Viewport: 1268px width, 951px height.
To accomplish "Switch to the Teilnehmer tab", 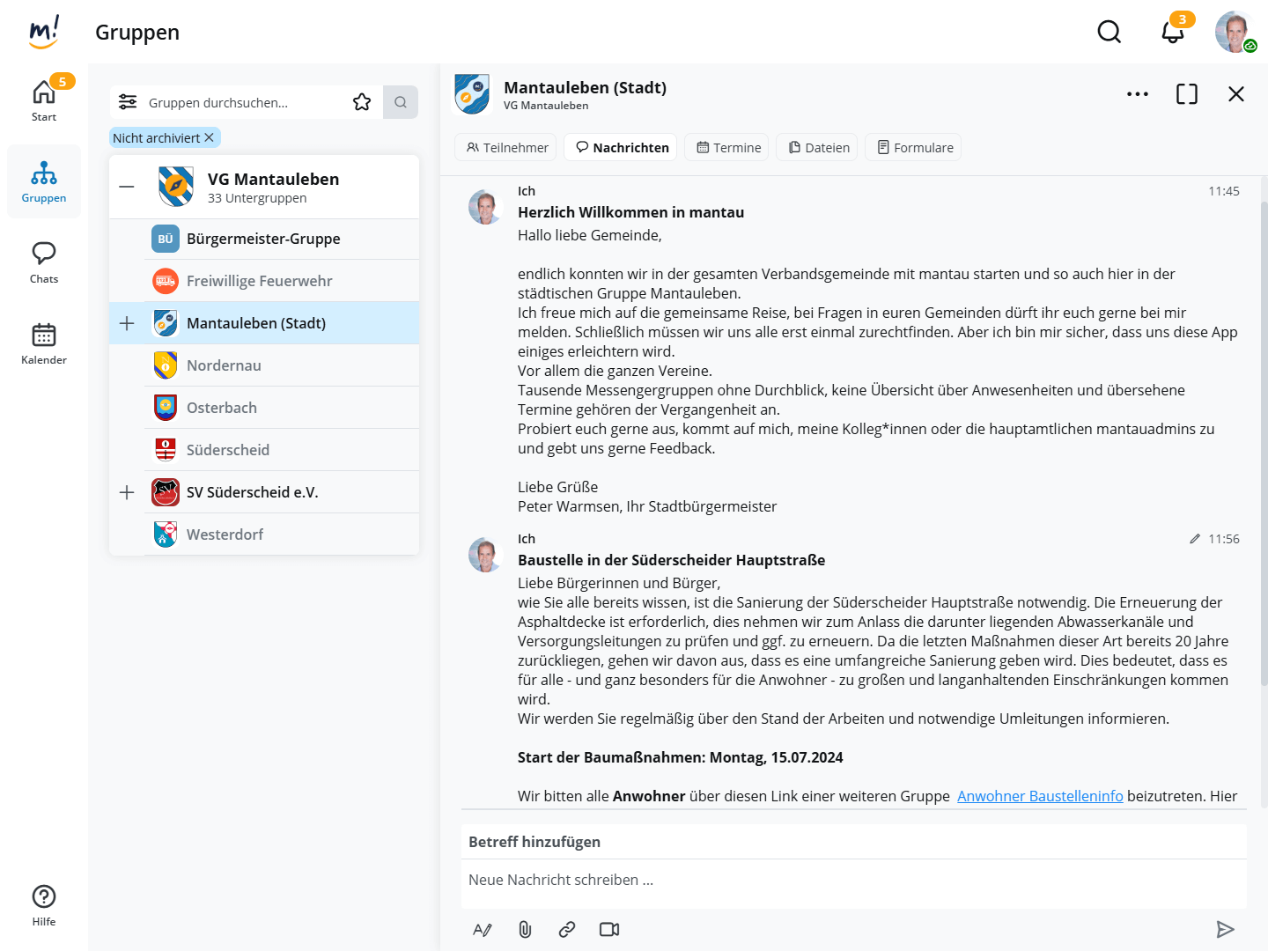I will coord(507,147).
